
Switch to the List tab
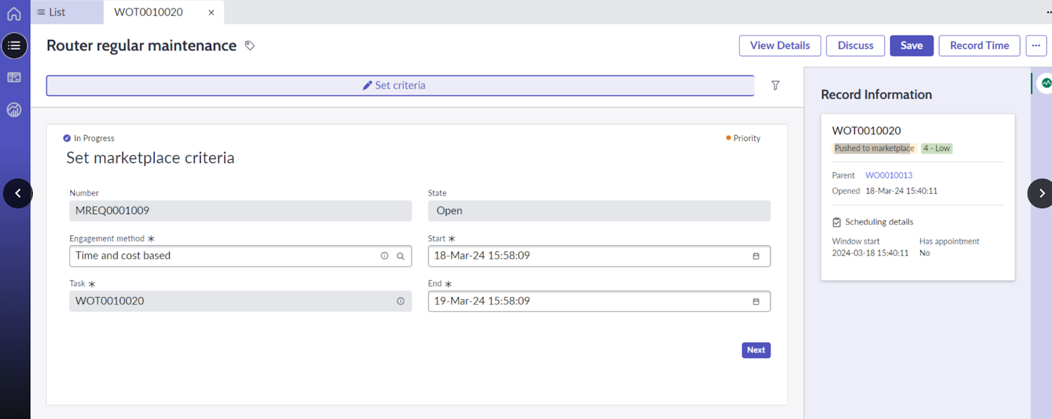point(51,12)
